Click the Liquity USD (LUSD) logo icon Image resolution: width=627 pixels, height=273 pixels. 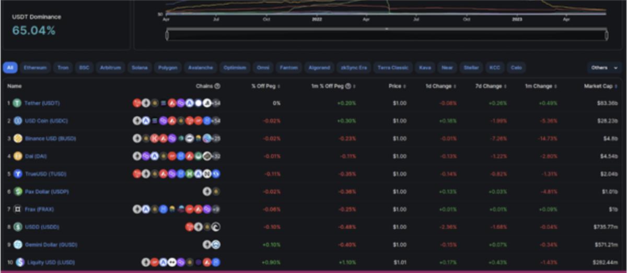click(x=19, y=263)
